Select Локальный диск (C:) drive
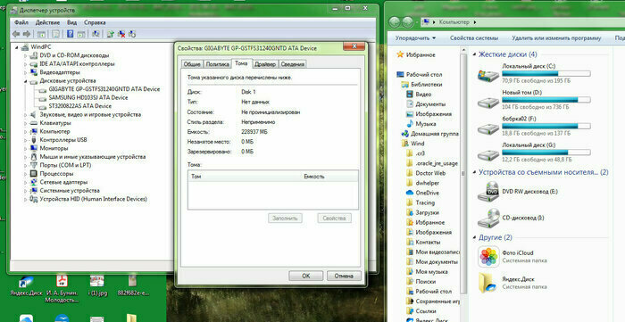This screenshot has height=322, width=625. coord(534,74)
